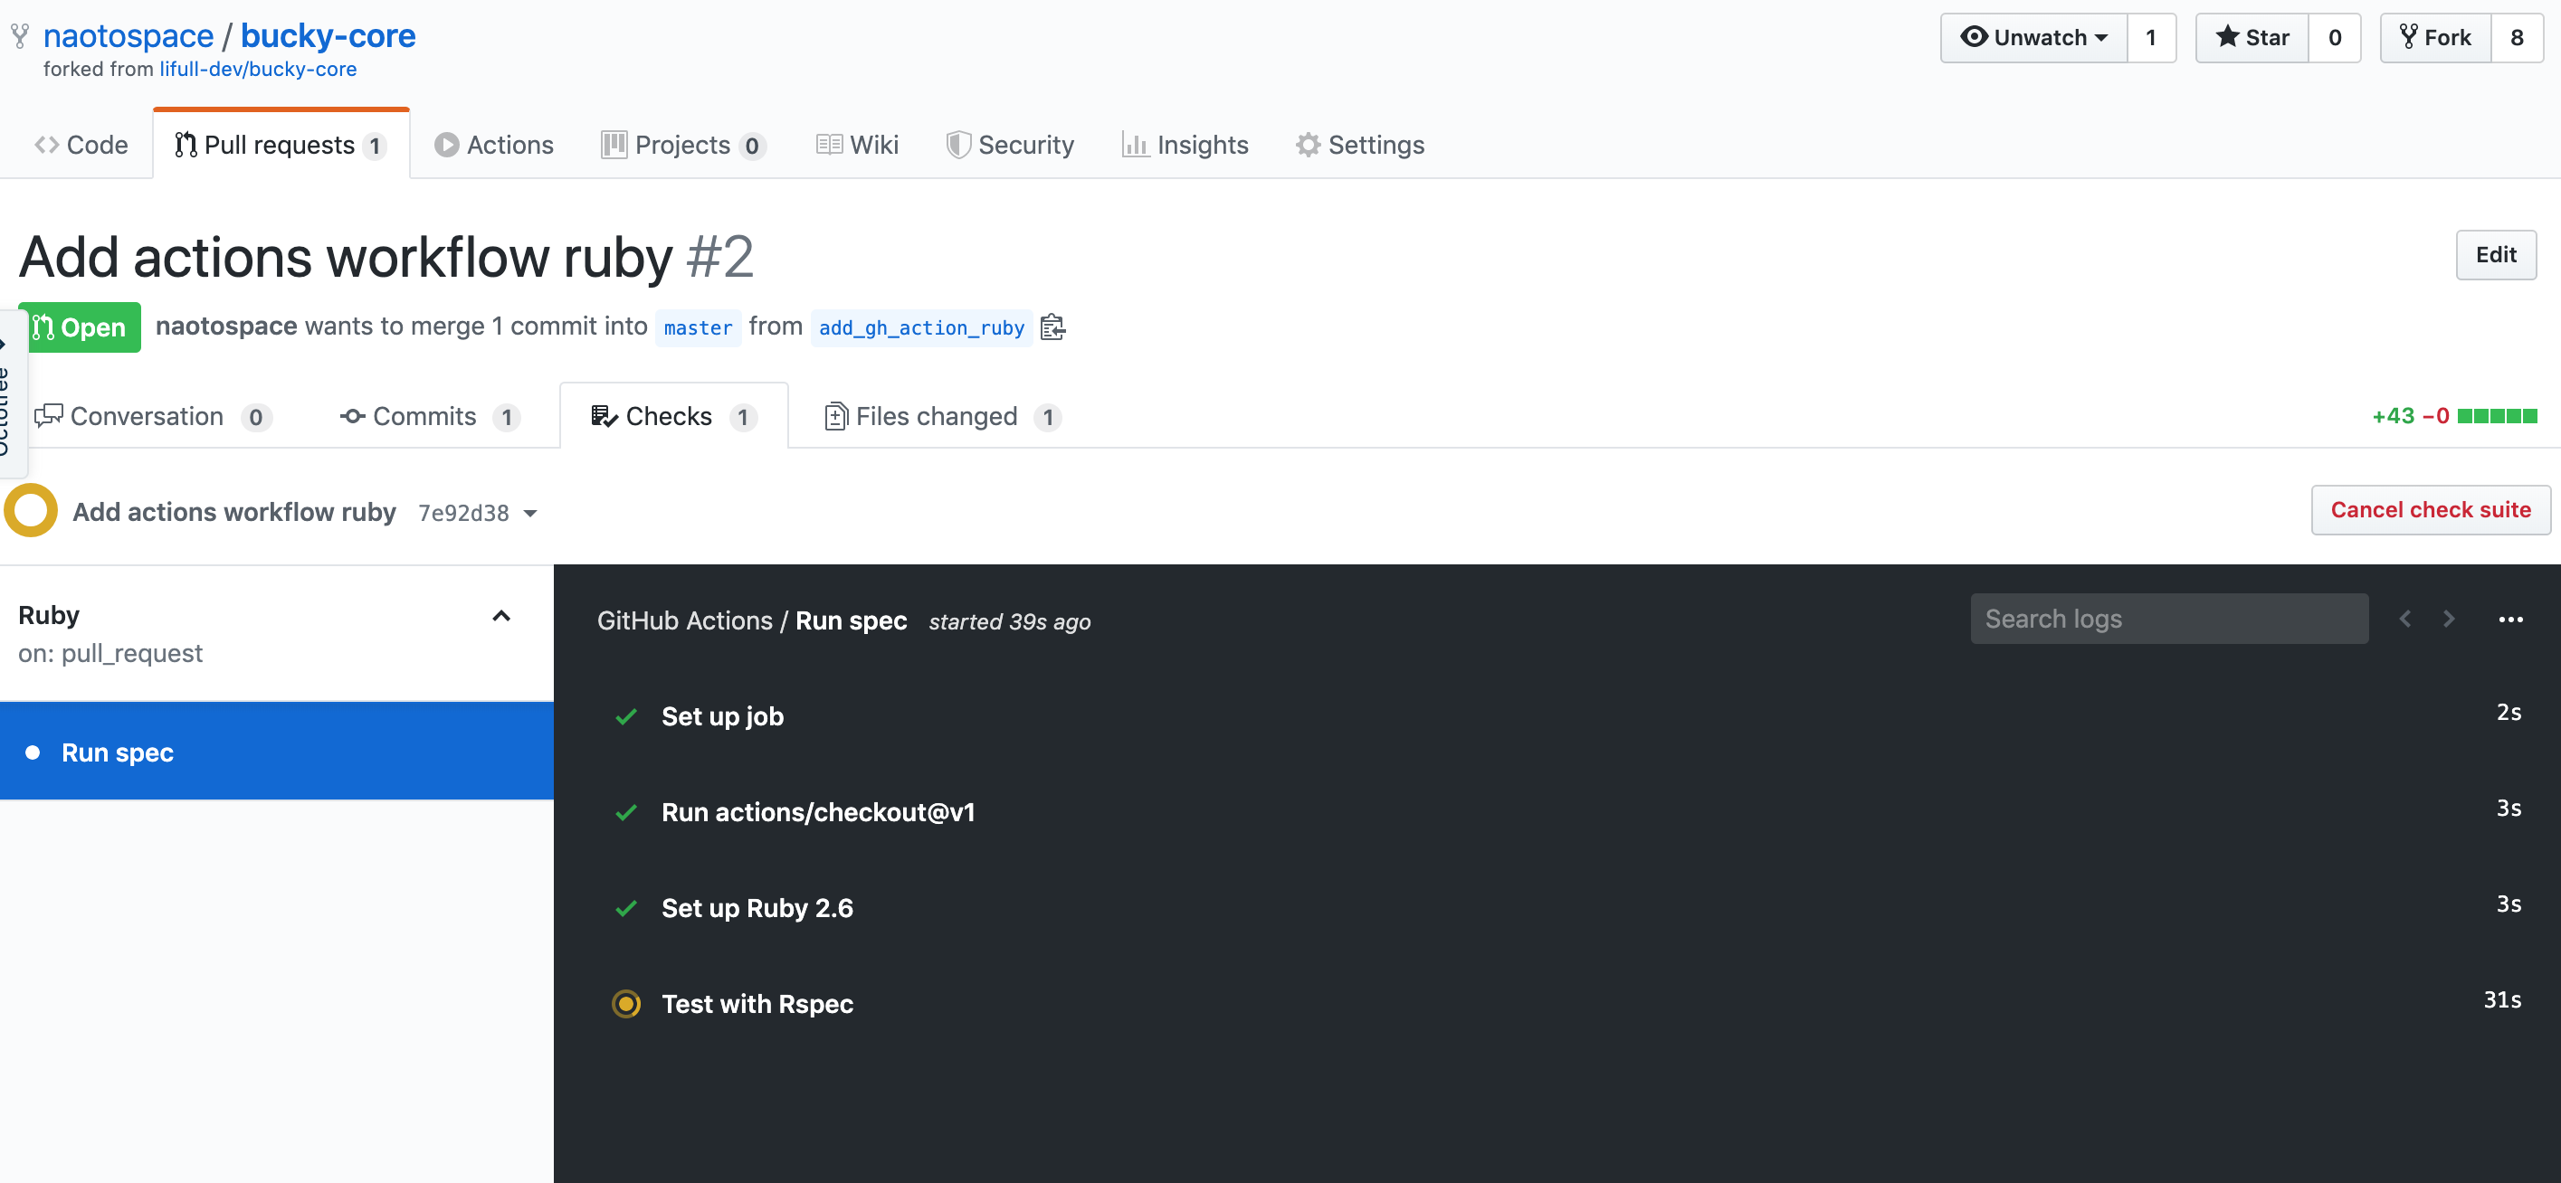Switch to the Commits tab
The image size is (2561, 1183).
[x=430, y=416]
